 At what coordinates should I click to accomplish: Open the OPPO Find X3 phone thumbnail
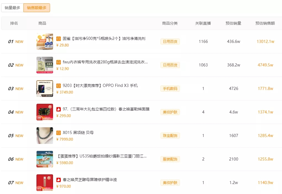pos(45,89)
